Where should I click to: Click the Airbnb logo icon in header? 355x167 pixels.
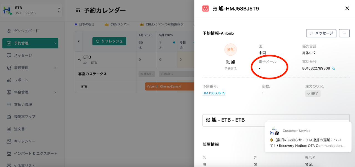(x=206, y=9)
